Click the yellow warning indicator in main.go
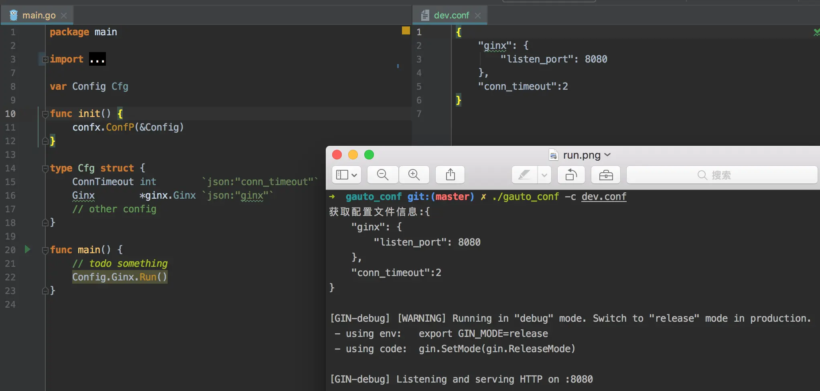 point(406,30)
